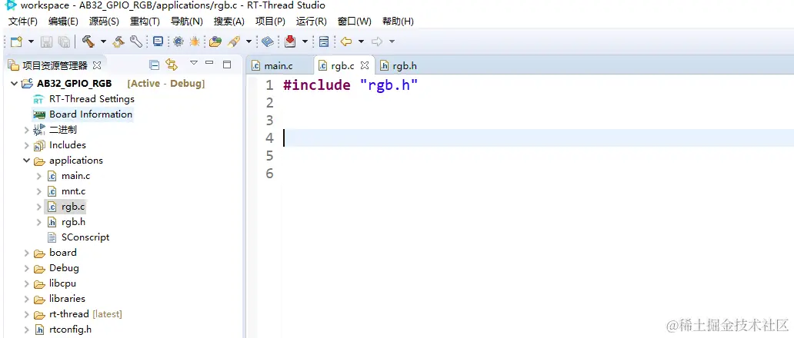This screenshot has height=338, width=794.
Task: Navigate back with the yellow left arrow
Action: coord(346,41)
